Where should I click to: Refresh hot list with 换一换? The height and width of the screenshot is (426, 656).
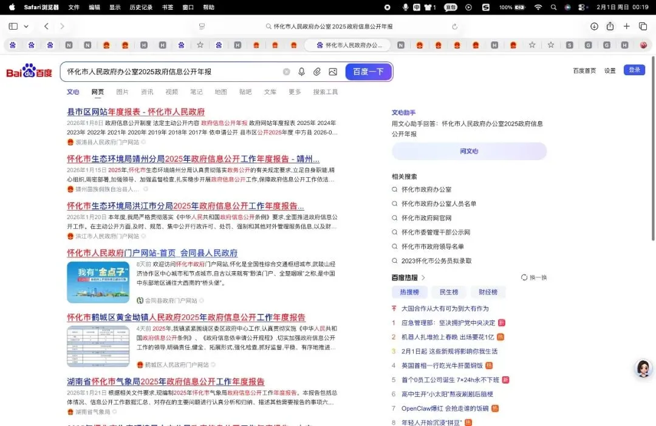(x=534, y=277)
